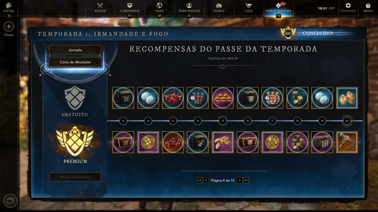Open the Configurações gear icon
The image size is (378, 212).
coord(348,6)
